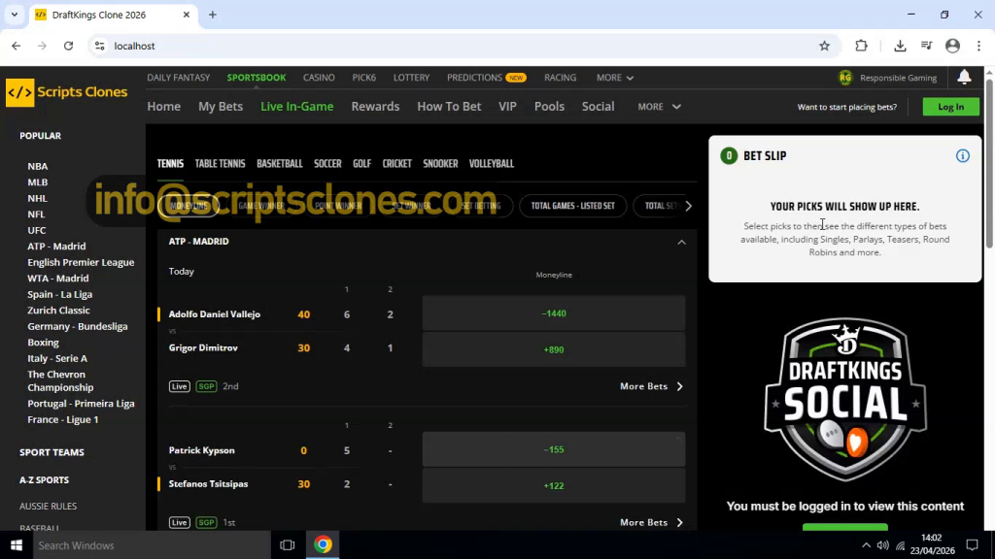Click the Scripts Clones logo
The width and height of the screenshot is (995, 559).
click(x=67, y=92)
